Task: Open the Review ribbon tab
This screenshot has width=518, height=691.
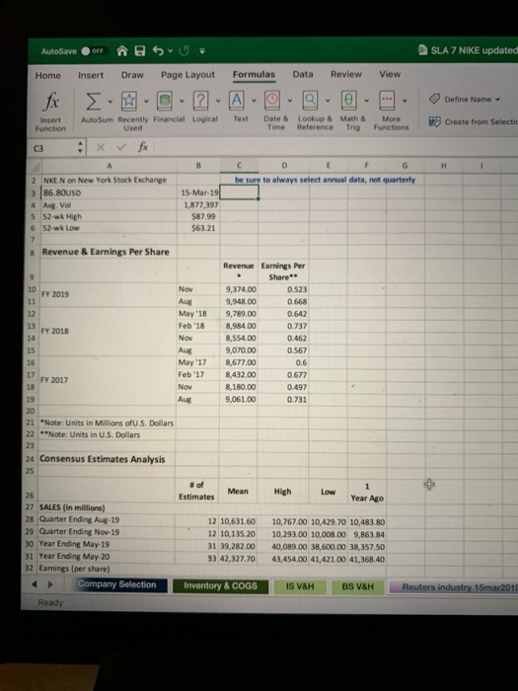Action: pos(346,74)
